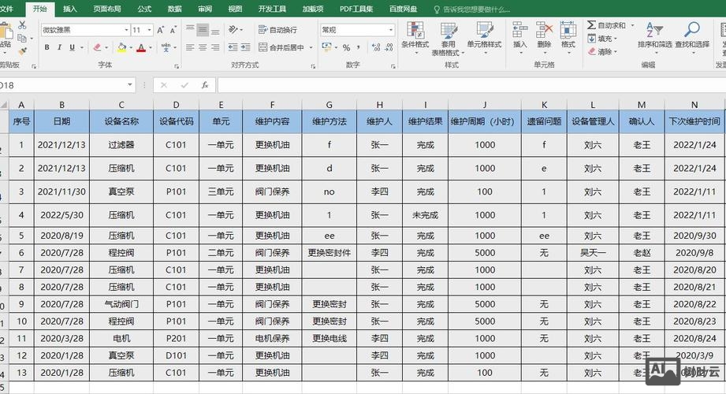Switch to the 插入 ribbon tab
The height and width of the screenshot is (394, 726).
pos(70,9)
